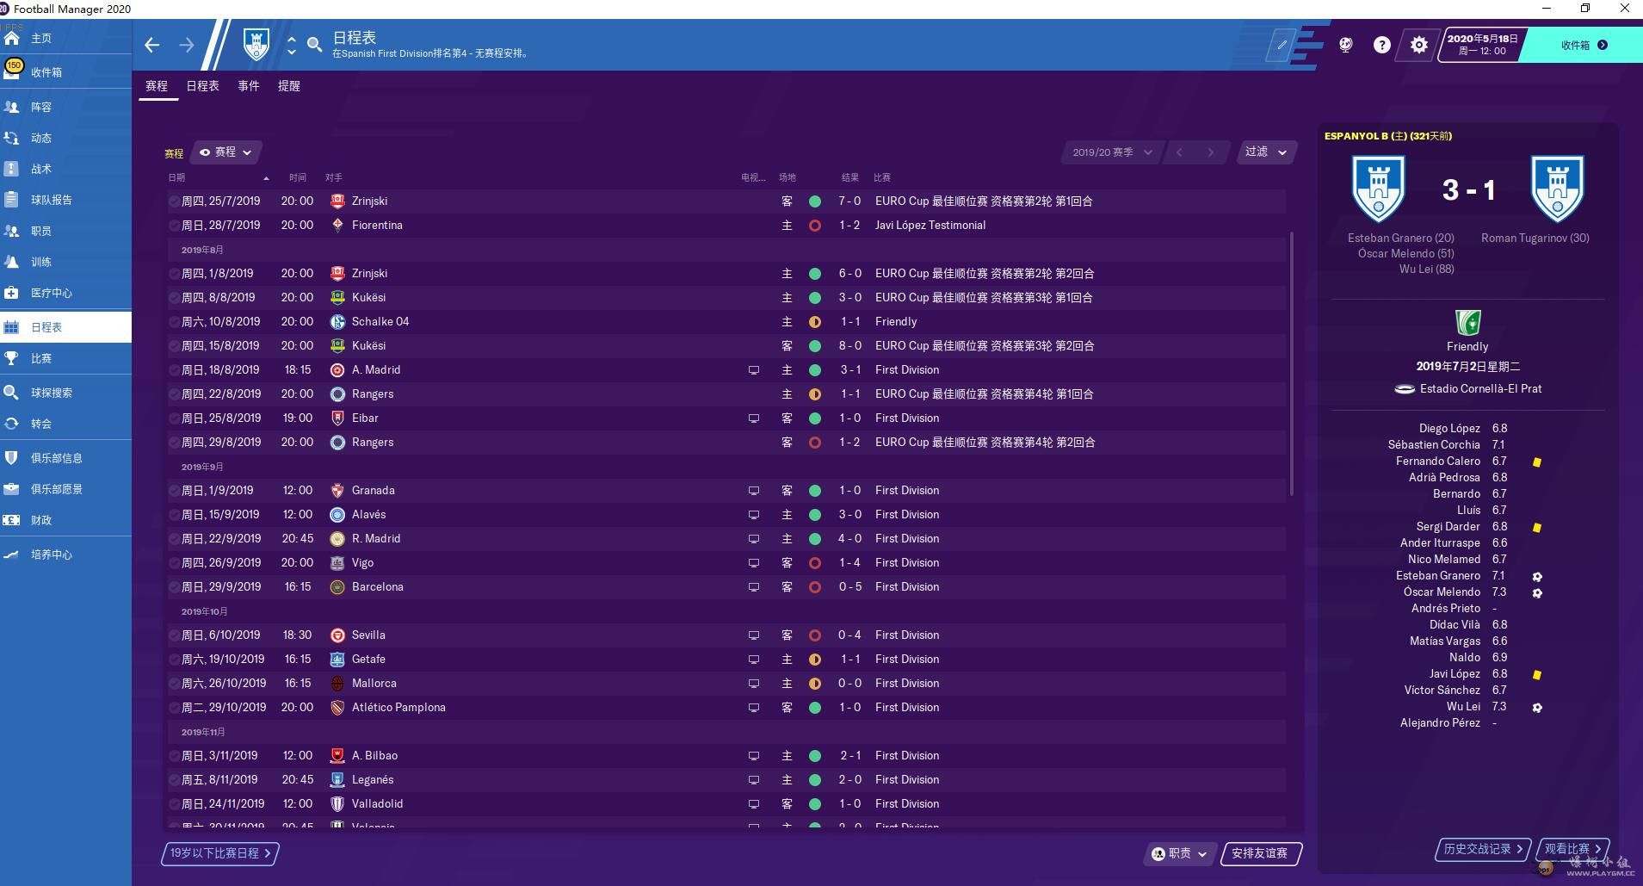
Task: Switch to the 事件 tab
Action: (249, 86)
